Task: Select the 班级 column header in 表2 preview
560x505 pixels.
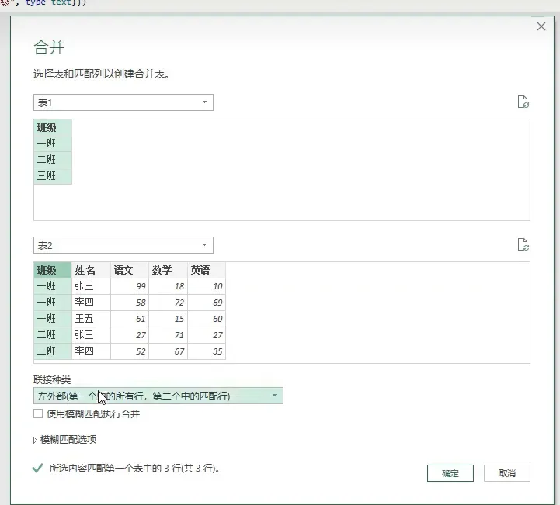Action: click(x=53, y=270)
